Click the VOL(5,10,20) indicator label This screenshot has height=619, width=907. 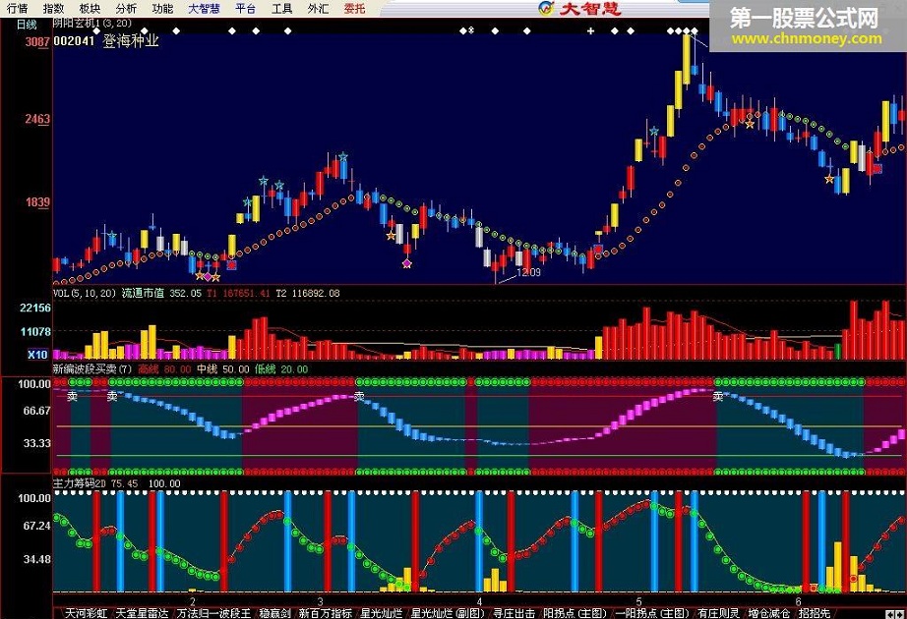click(x=85, y=293)
